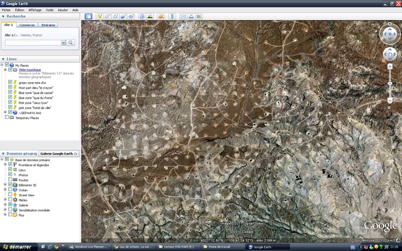Add an image overlay using the toolbar icon
402x251 pixels.
click(x=123, y=16)
